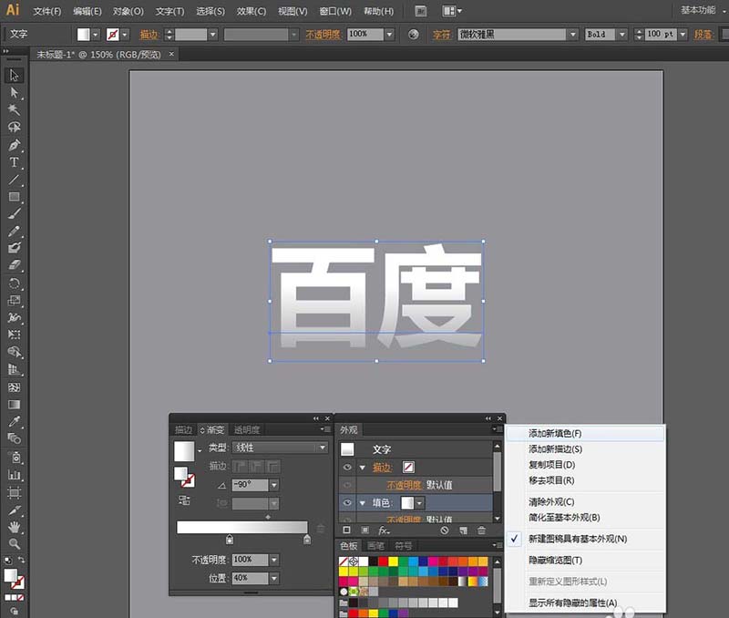Select the Lasso tool

[x=14, y=127]
